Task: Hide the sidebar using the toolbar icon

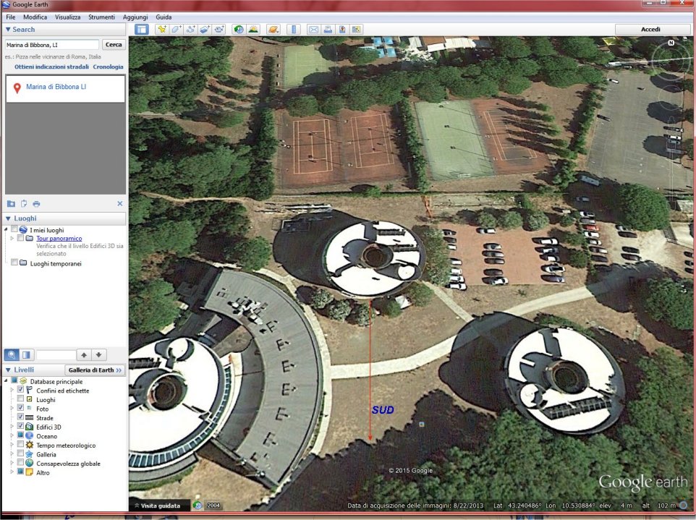Action: (x=141, y=30)
